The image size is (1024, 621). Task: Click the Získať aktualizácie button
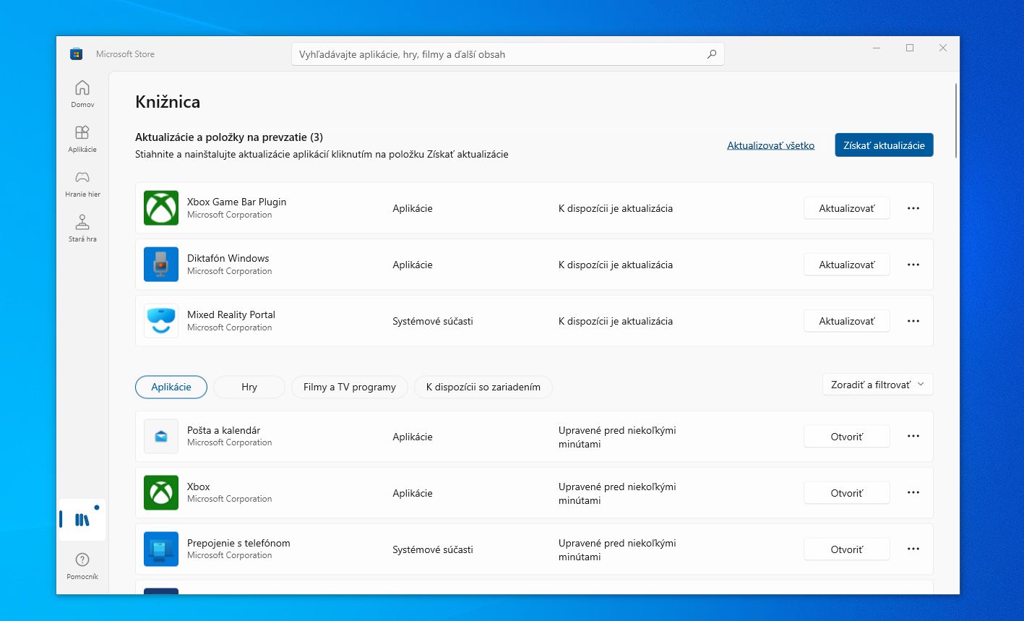pyautogui.click(x=884, y=145)
